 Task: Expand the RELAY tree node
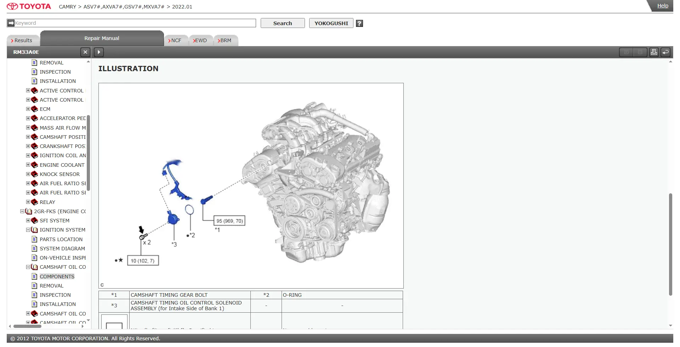click(28, 202)
